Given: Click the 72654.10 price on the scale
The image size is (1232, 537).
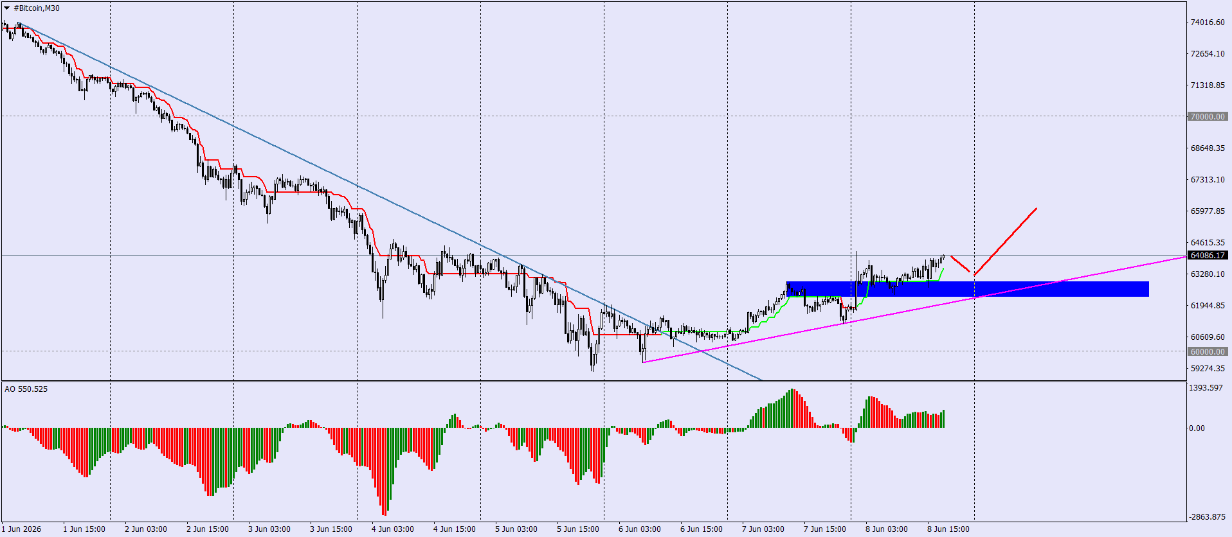Looking at the screenshot, I should [x=1208, y=53].
